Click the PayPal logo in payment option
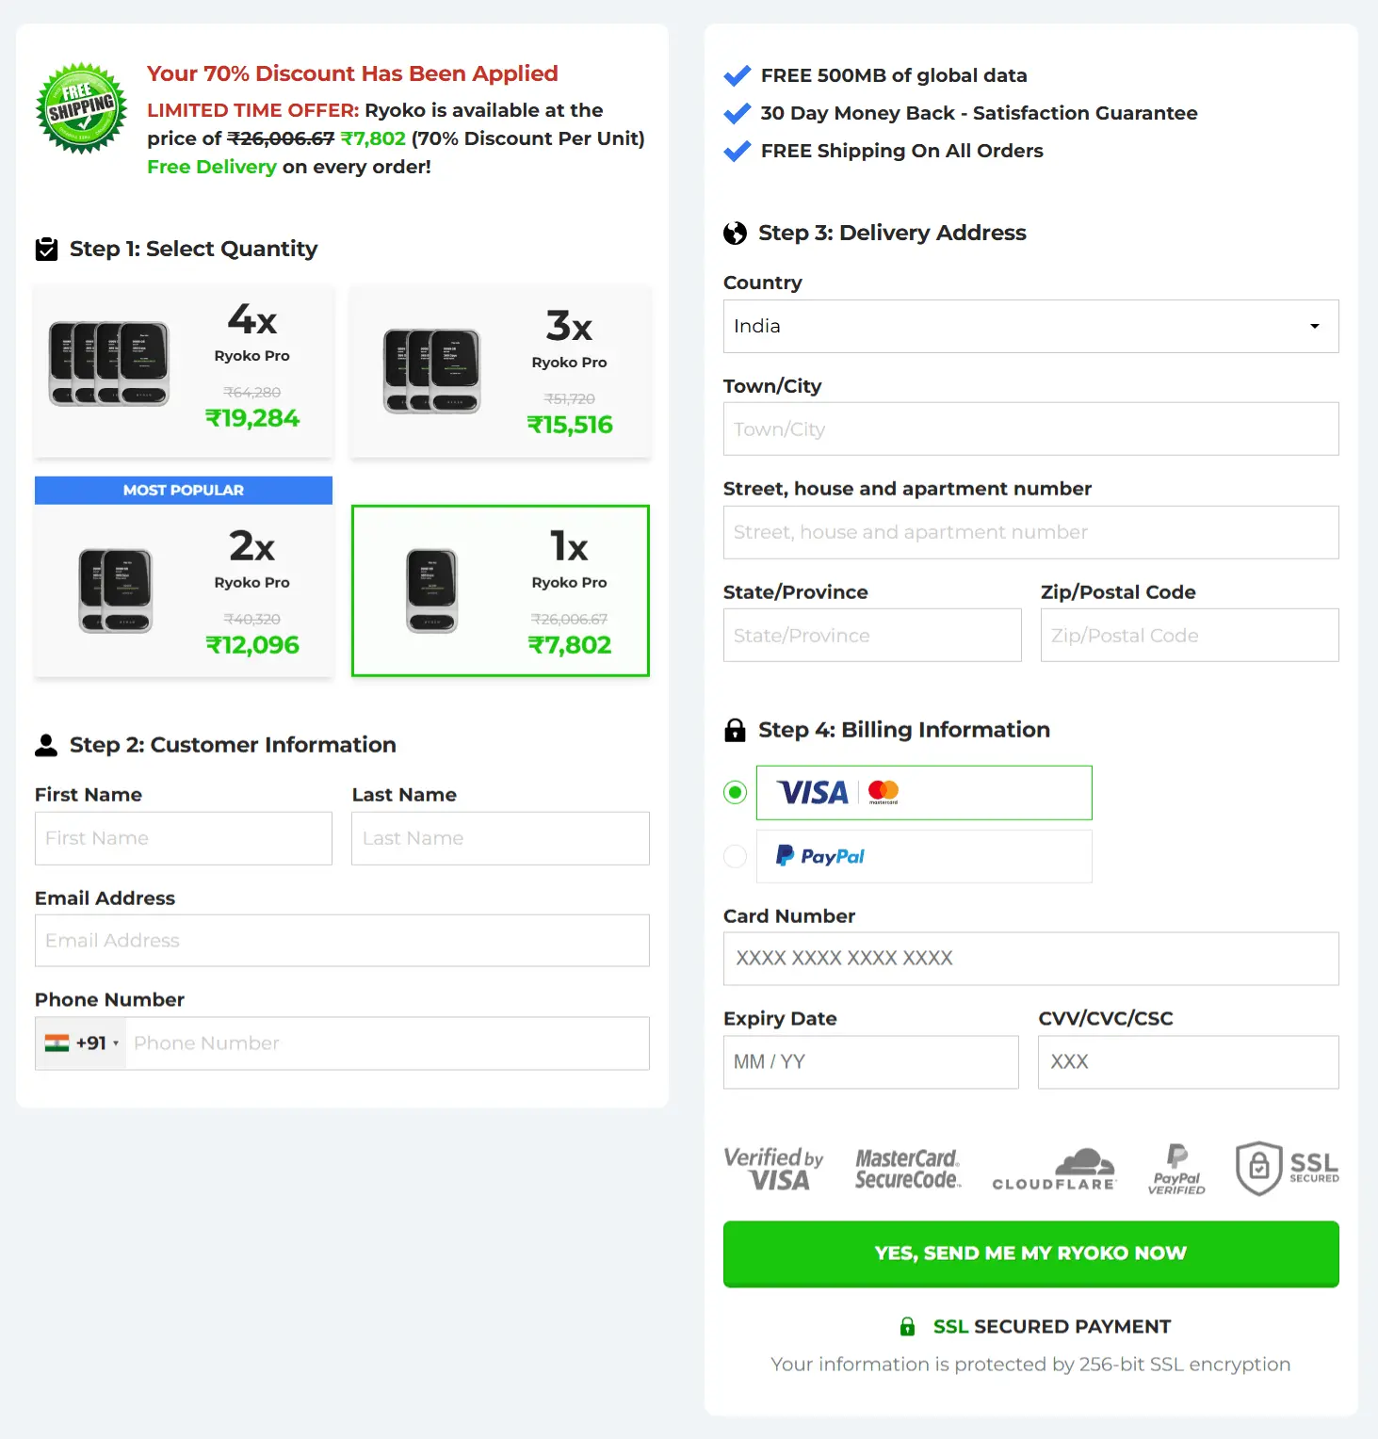The image size is (1378, 1439). [x=820, y=856]
